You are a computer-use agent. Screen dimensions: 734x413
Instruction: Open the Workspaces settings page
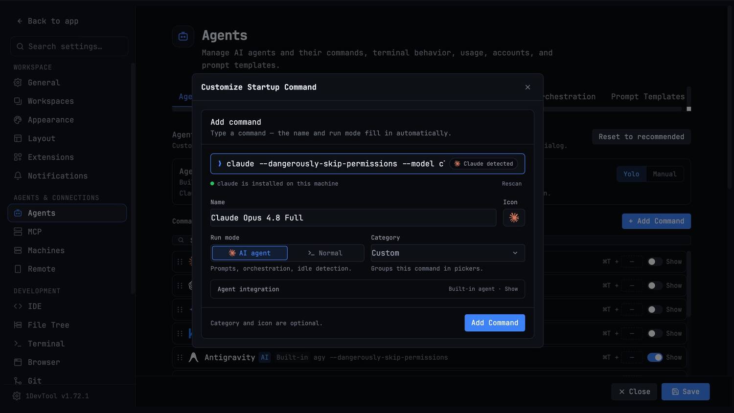[x=67, y=101]
